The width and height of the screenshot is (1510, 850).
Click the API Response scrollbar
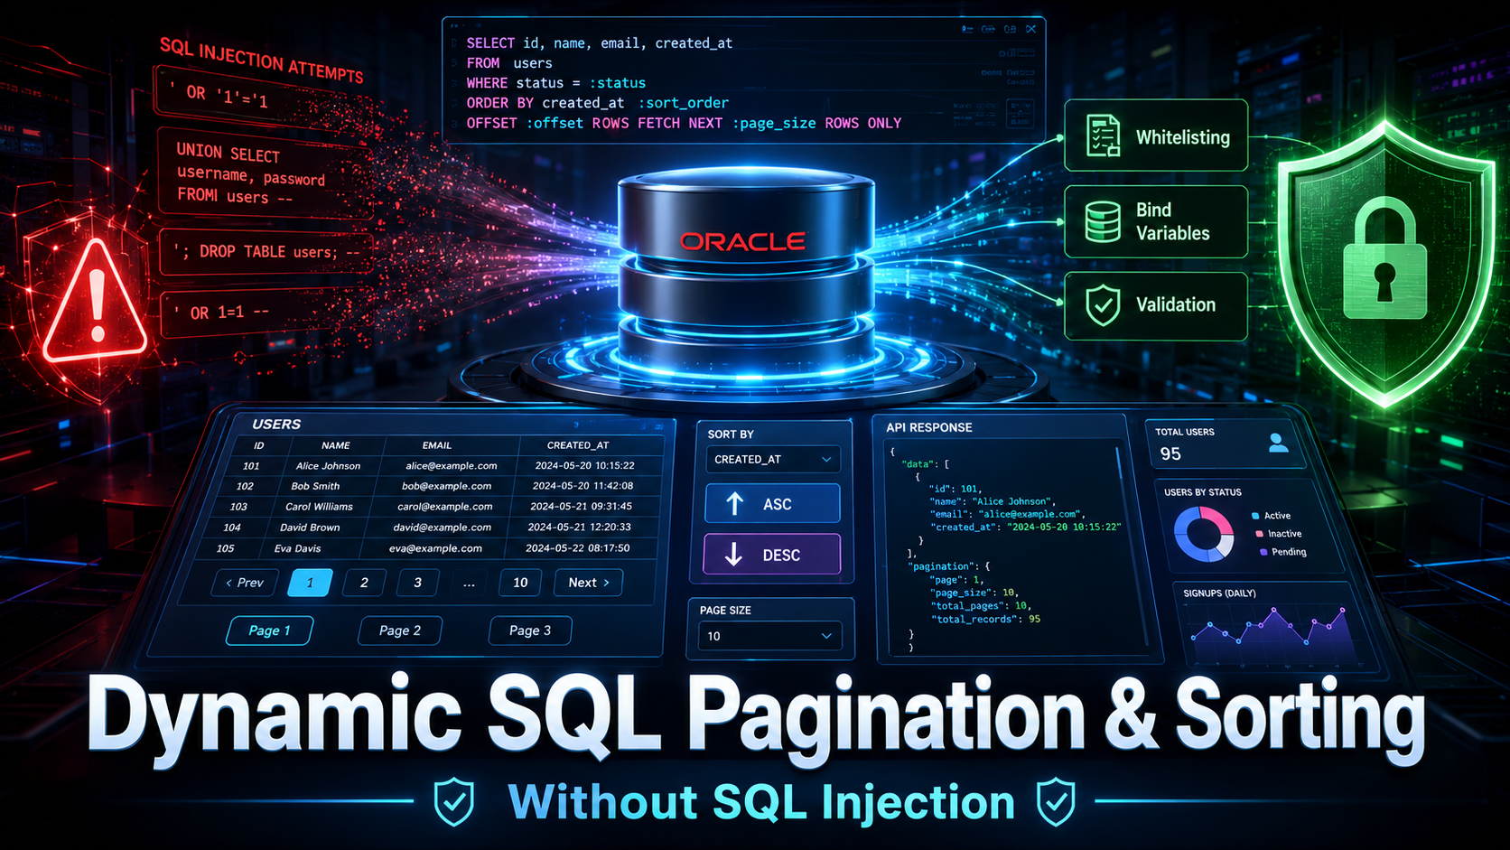point(1120,462)
